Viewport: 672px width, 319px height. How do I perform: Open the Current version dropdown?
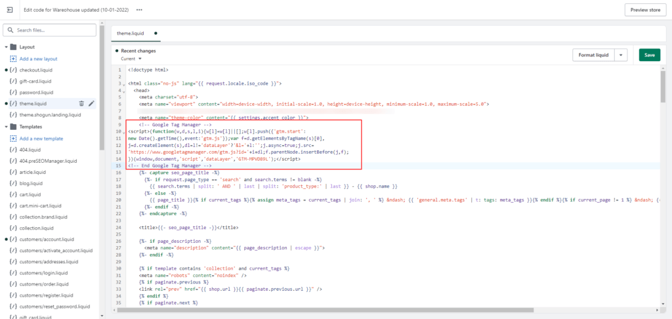(131, 58)
